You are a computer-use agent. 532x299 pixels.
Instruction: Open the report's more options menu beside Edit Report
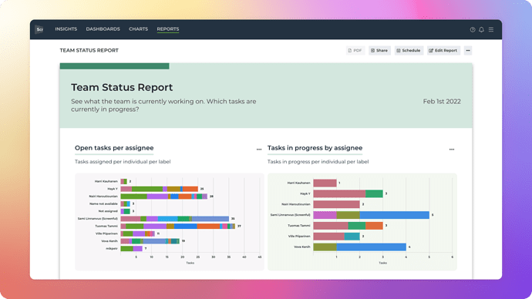tap(468, 51)
